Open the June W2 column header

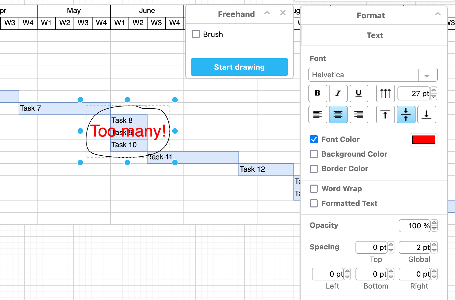pyautogui.click(x=138, y=23)
